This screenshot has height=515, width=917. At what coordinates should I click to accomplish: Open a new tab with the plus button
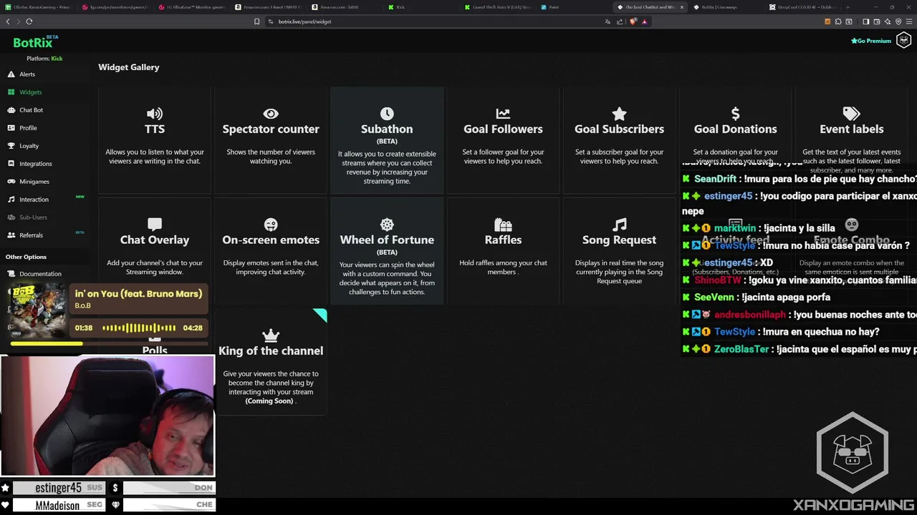coord(848,7)
